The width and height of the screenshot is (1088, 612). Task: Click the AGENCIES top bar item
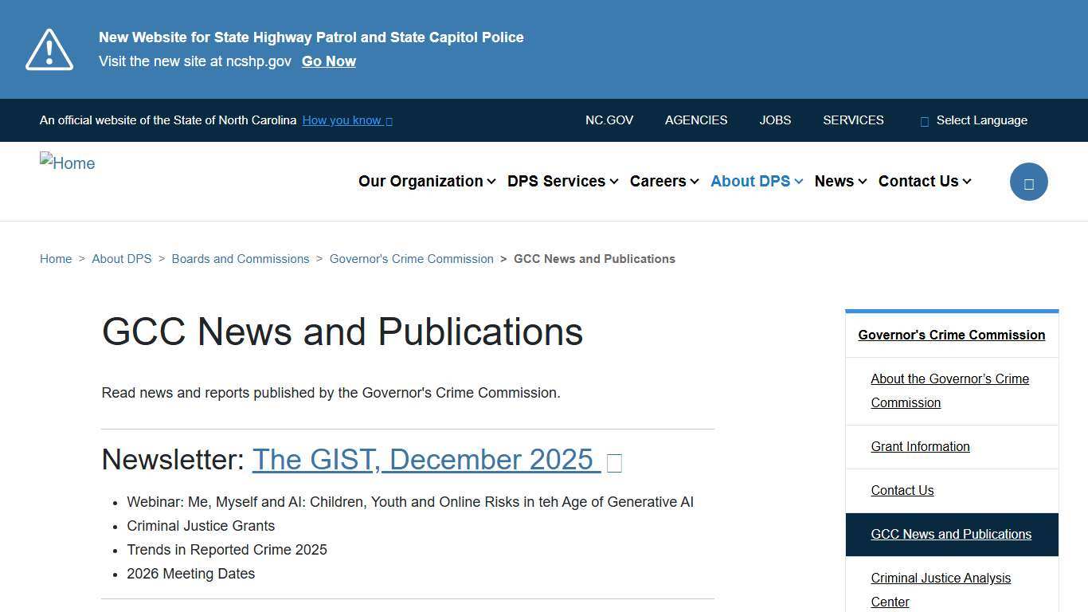click(695, 120)
